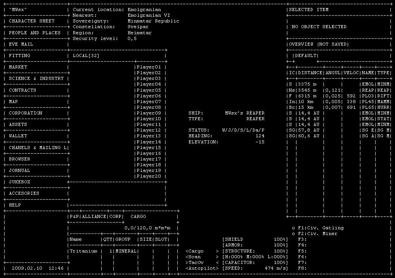The height and width of the screenshot is (278, 395).
Task: Sort overview by ANGUL column
Action: coord(333,73)
